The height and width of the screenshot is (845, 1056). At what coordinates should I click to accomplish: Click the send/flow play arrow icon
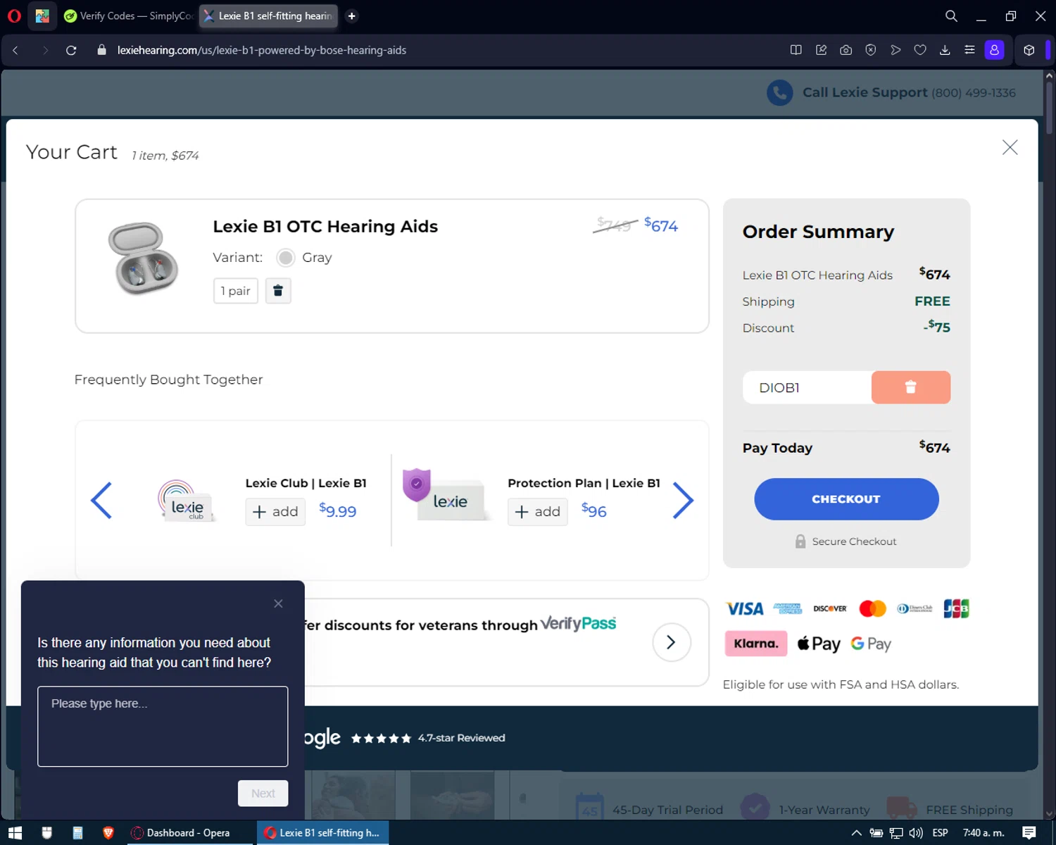click(x=895, y=50)
